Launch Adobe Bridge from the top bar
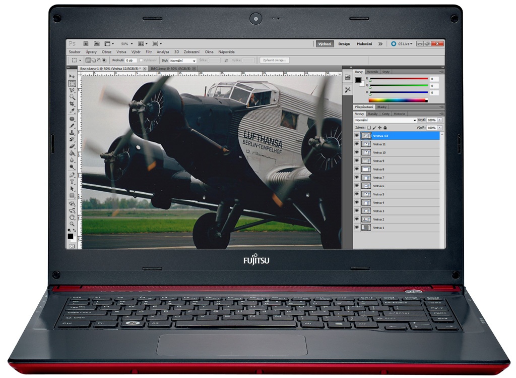Image resolution: width=516 pixels, height=378 pixels. [x=86, y=43]
